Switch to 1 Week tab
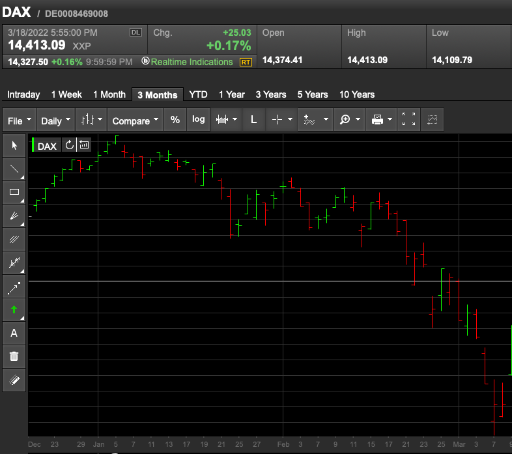 point(66,94)
